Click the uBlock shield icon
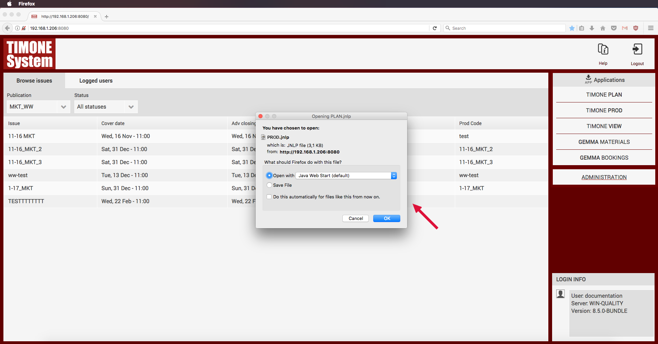658x344 pixels. 636,28
